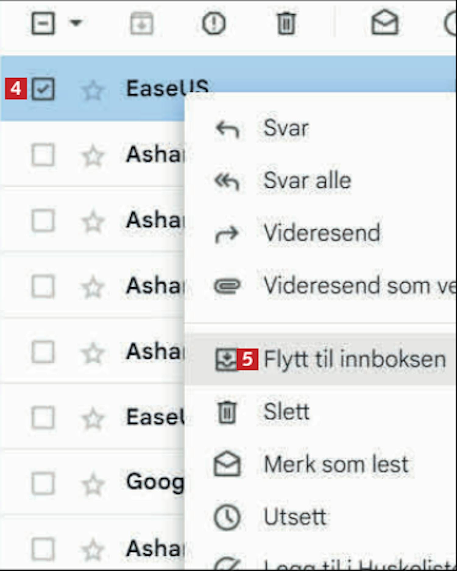Uncheck the selected EaseUS email checkbox

point(43,89)
